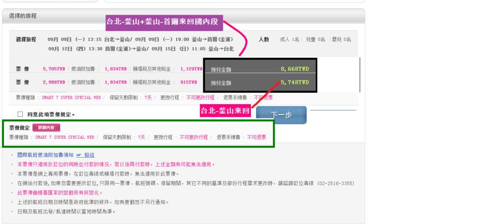Click the 8,668TWD prepaid amount
This screenshot has height=224, width=496.
point(294,69)
